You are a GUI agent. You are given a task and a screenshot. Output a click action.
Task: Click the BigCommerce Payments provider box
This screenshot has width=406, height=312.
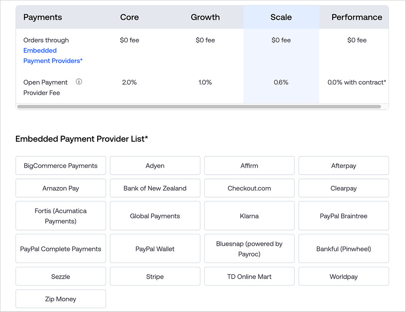coord(61,166)
